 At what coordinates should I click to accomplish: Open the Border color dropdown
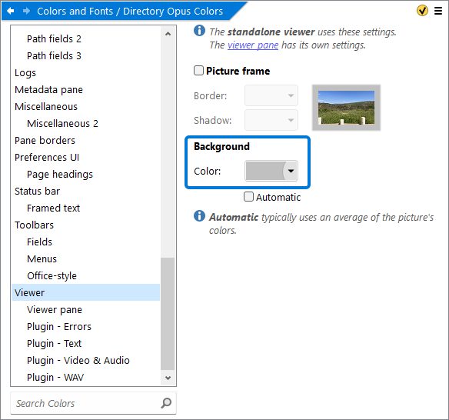click(x=271, y=95)
